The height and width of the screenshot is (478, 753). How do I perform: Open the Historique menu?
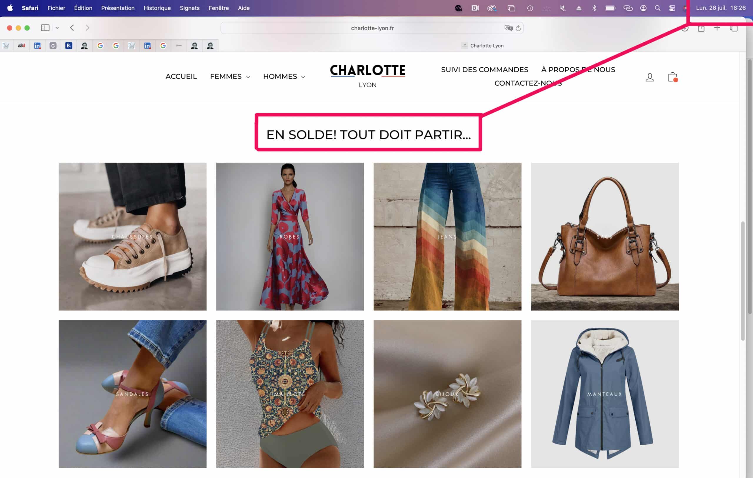(157, 8)
